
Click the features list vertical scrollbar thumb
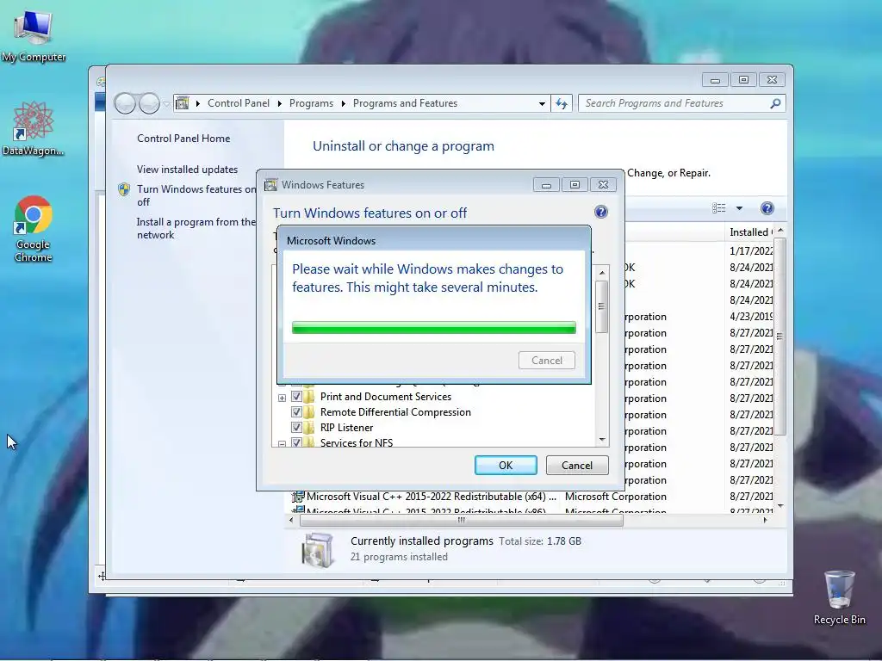[601, 306]
